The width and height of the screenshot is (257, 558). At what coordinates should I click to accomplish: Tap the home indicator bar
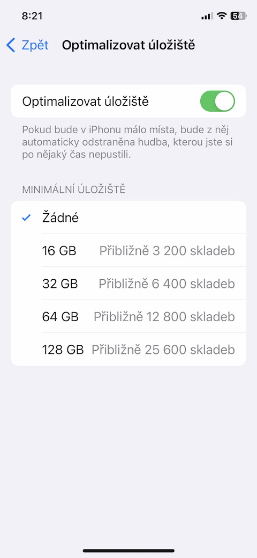tap(128, 550)
